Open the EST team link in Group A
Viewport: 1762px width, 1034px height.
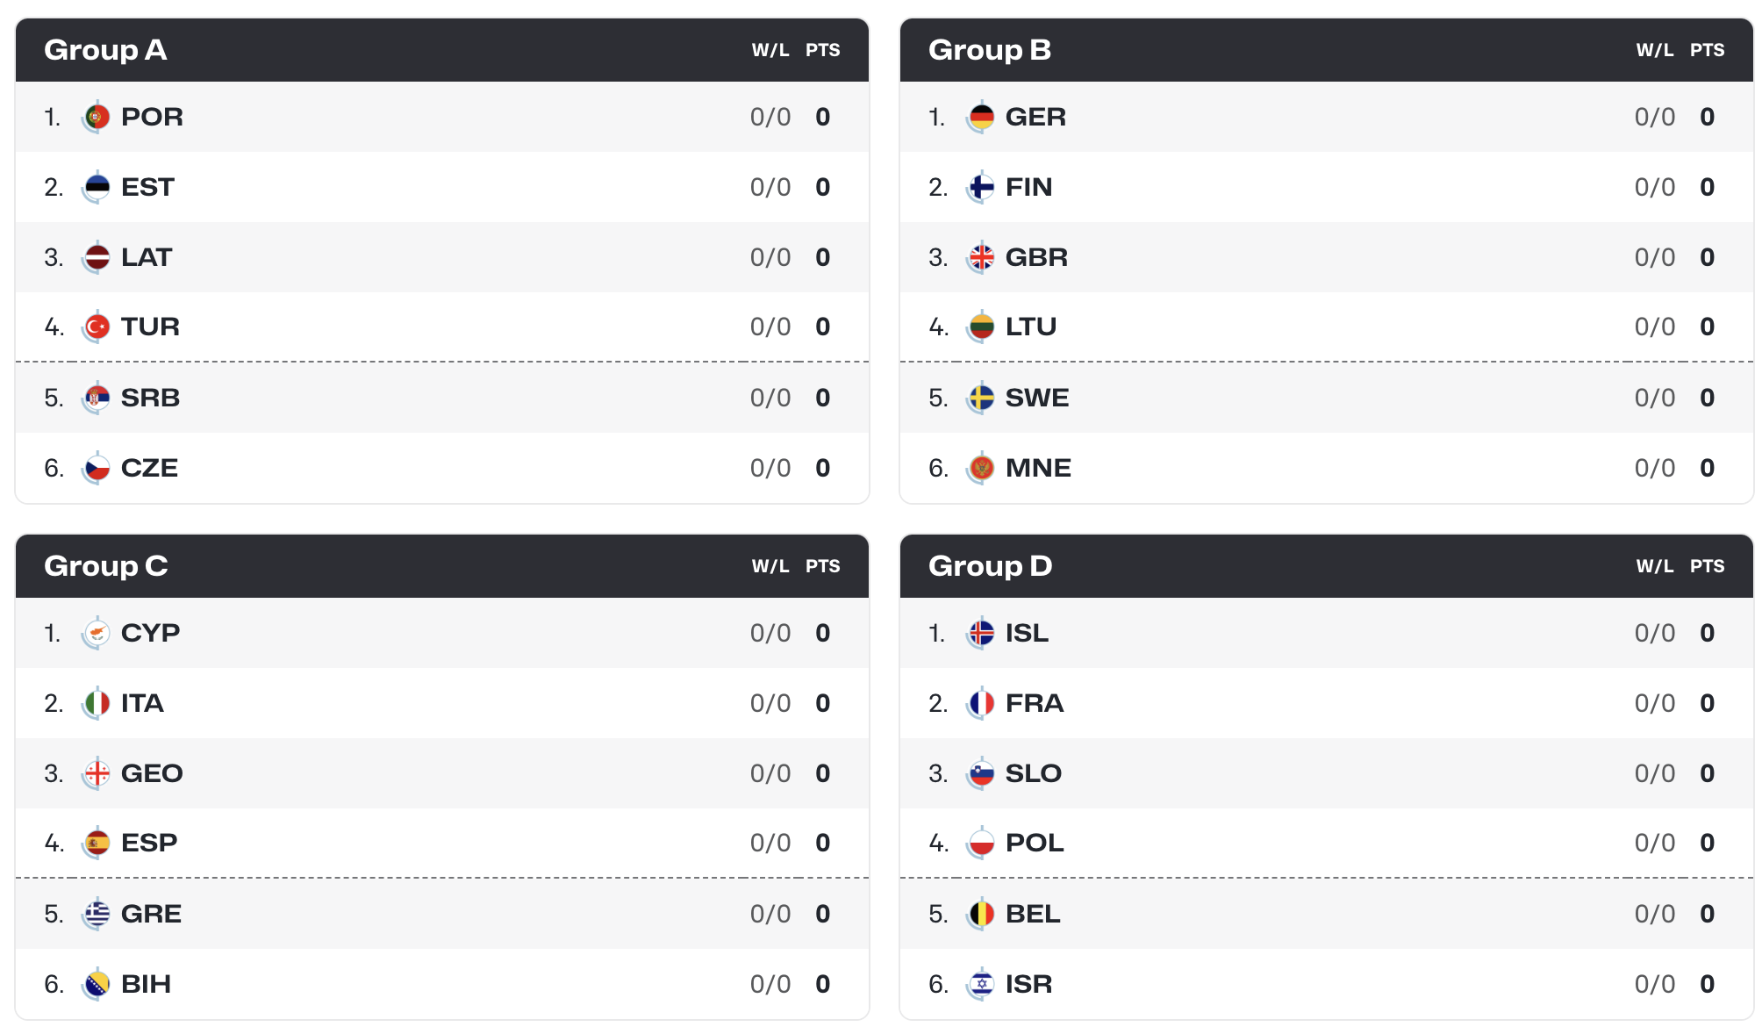147,187
